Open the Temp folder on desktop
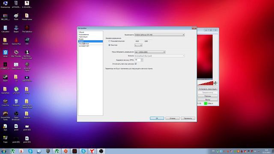This screenshot has height=154, width=274. 27,90
